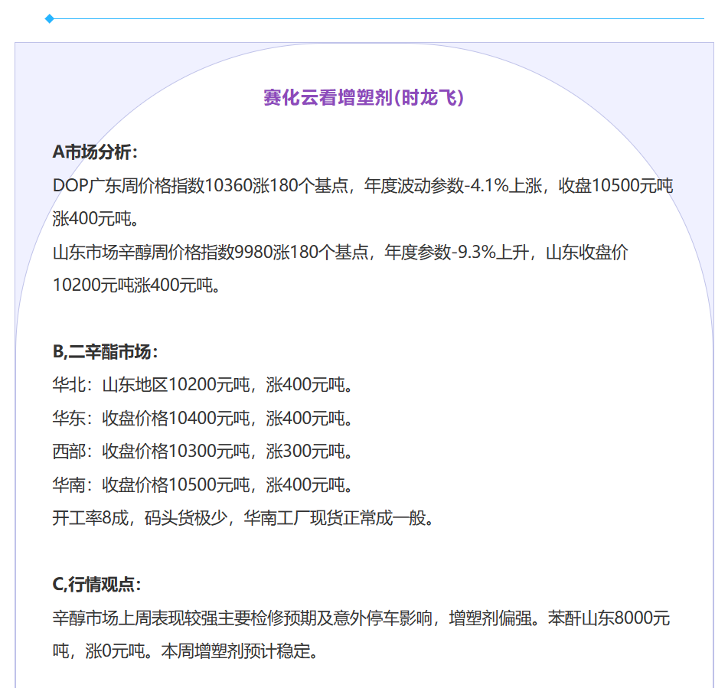728x688 pixels.
Task: Click the row 华北: 山东地区10200元吨
Action: [x=202, y=385]
